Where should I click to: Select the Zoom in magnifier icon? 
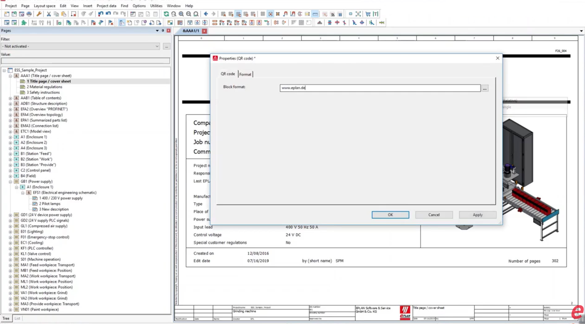tap(182, 14)
